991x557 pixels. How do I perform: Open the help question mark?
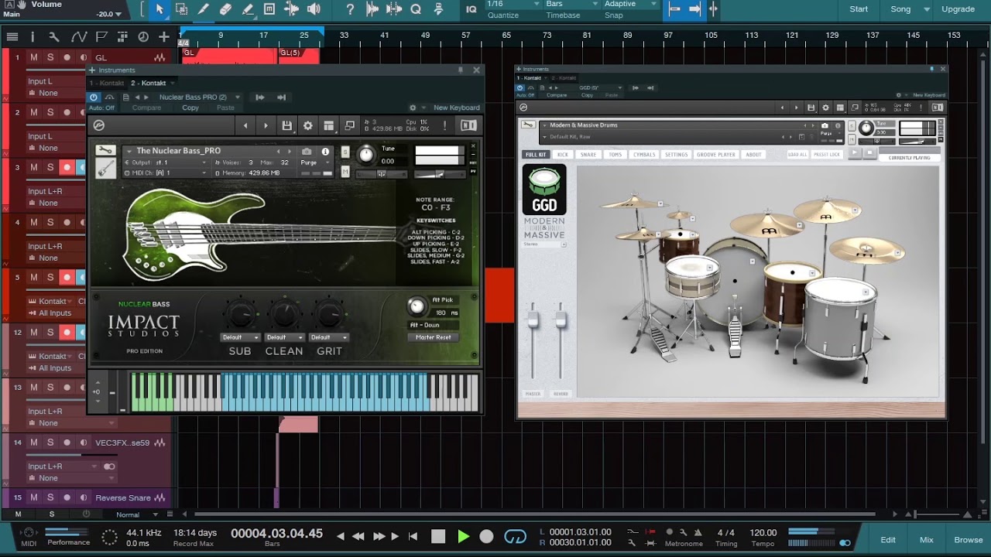pos(350,9)
